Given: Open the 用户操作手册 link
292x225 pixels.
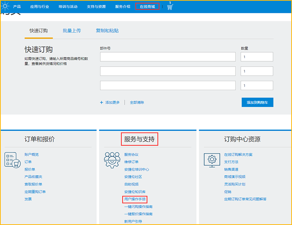Looking at the screenshot, I should 135,199.
